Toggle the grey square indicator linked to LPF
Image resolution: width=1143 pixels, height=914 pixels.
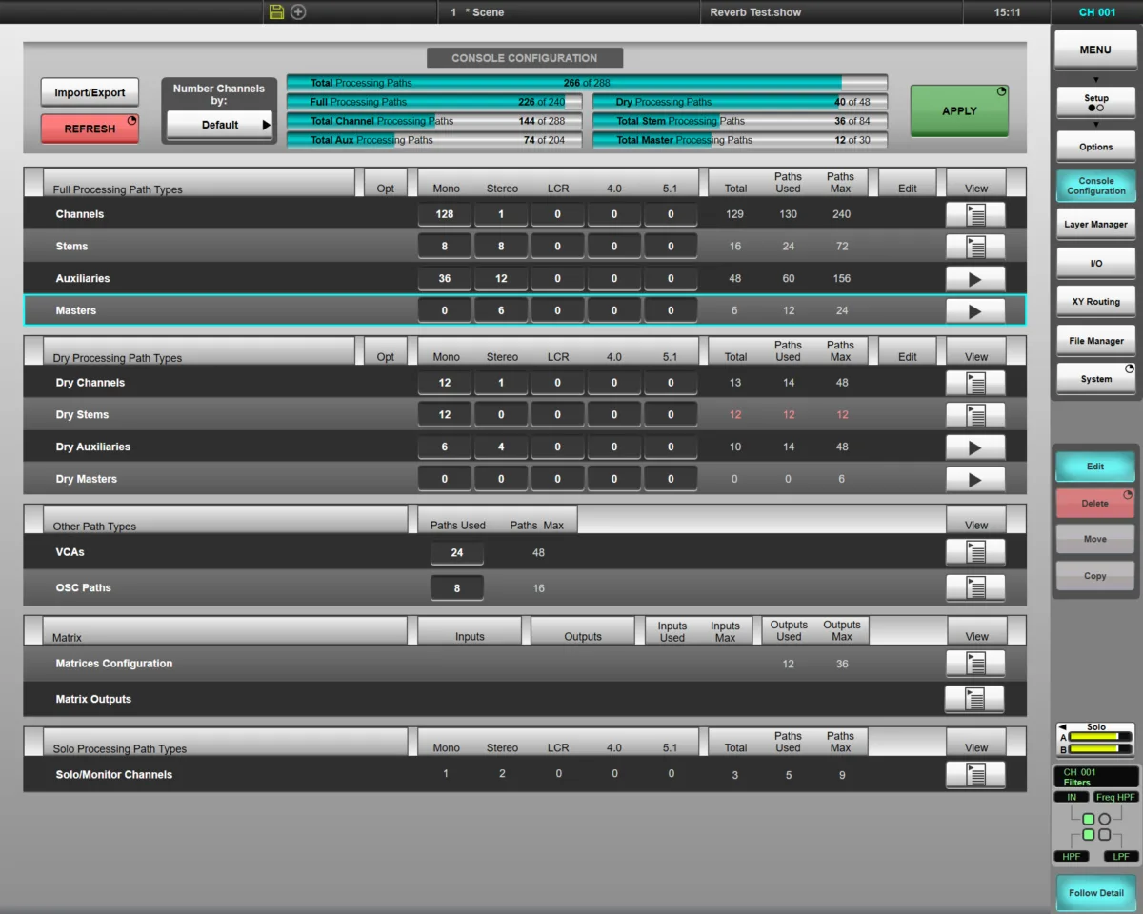pyautogui.click(x=1104, y=835)
